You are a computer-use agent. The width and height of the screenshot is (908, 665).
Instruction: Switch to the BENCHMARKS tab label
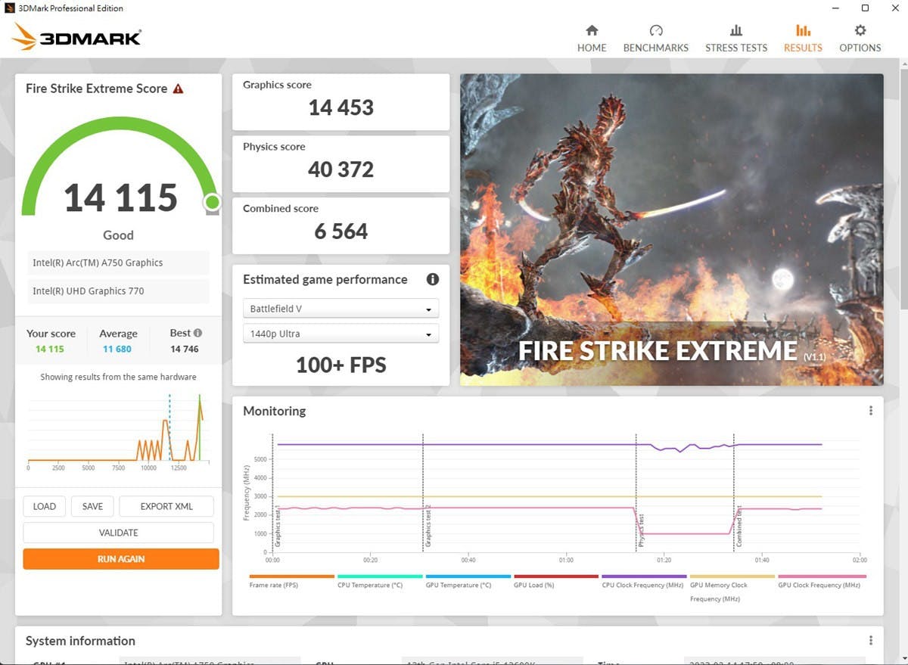pyautogui.click(x=656, y=48)
